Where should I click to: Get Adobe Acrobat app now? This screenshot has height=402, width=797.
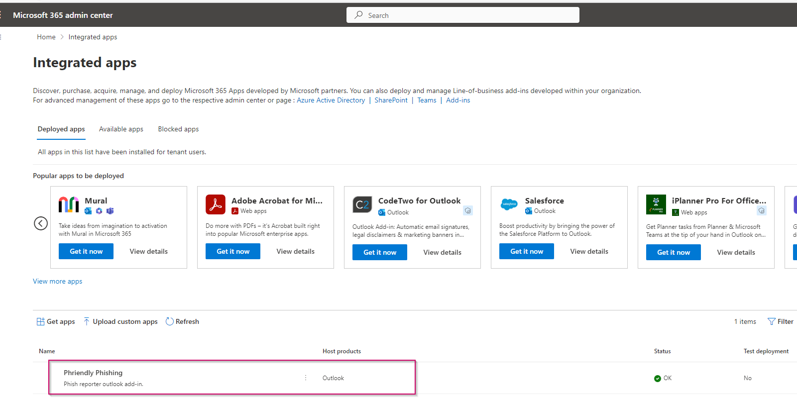coord(233,251)
